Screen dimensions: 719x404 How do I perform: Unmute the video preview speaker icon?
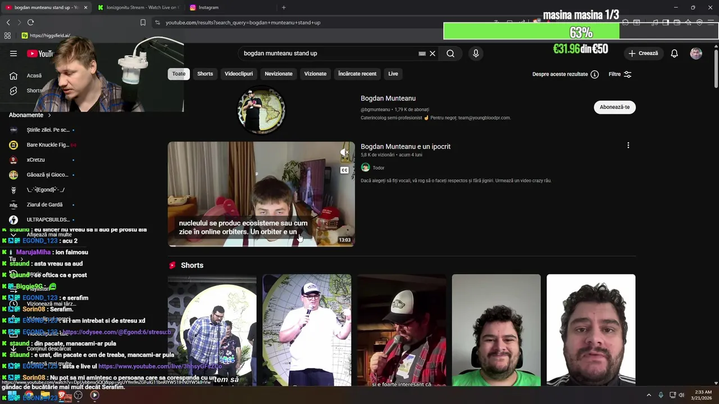(x=344, y=152)
